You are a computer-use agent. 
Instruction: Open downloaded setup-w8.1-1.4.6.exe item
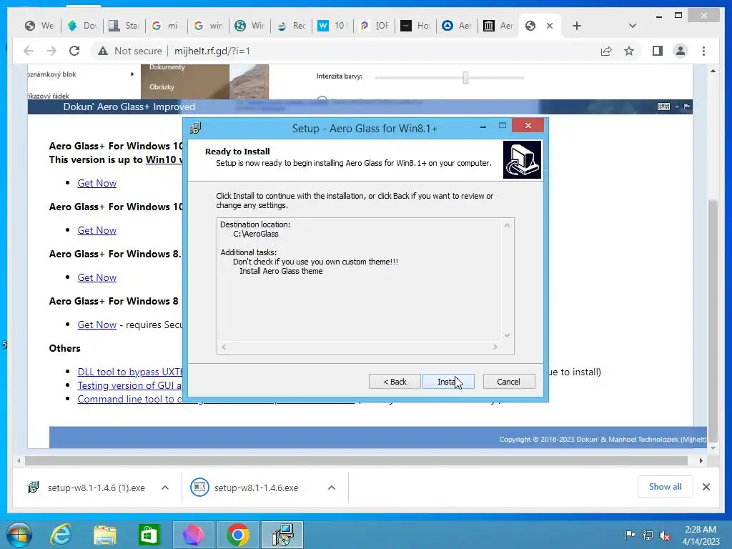point(244,488)
